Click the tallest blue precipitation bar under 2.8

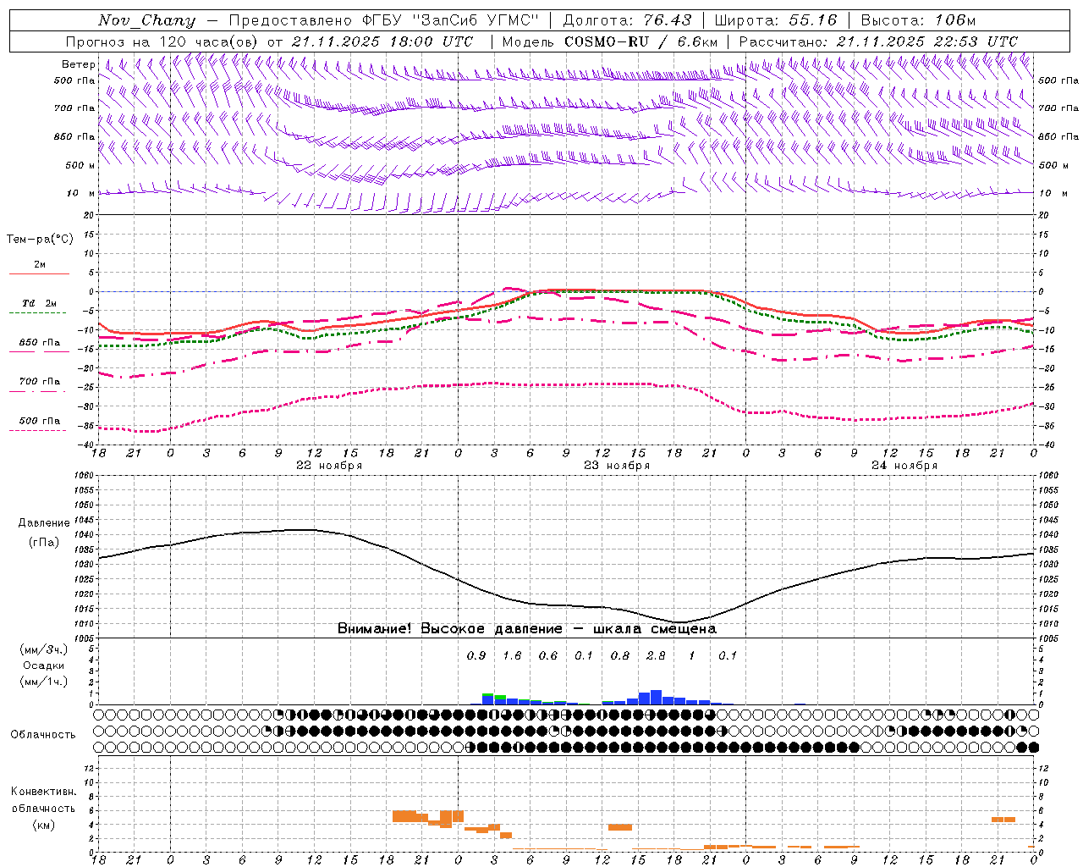pyautogui.click(x=656, y=698)
